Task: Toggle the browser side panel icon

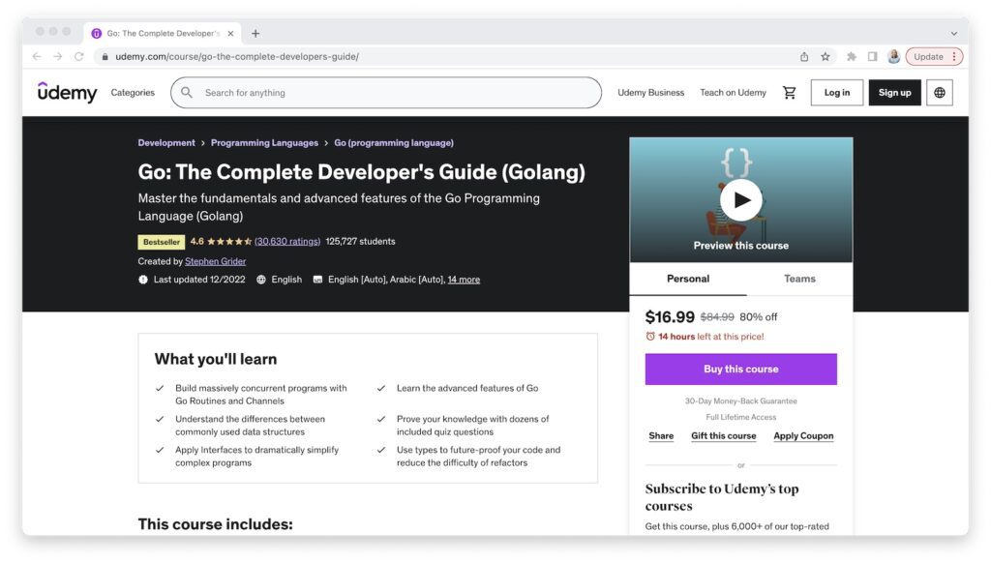Action: tap(872, 56)
